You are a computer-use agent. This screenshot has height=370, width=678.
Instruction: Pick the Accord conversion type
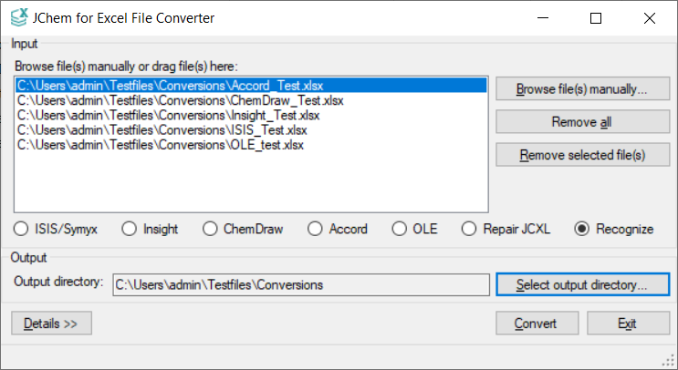pos(316,229)
